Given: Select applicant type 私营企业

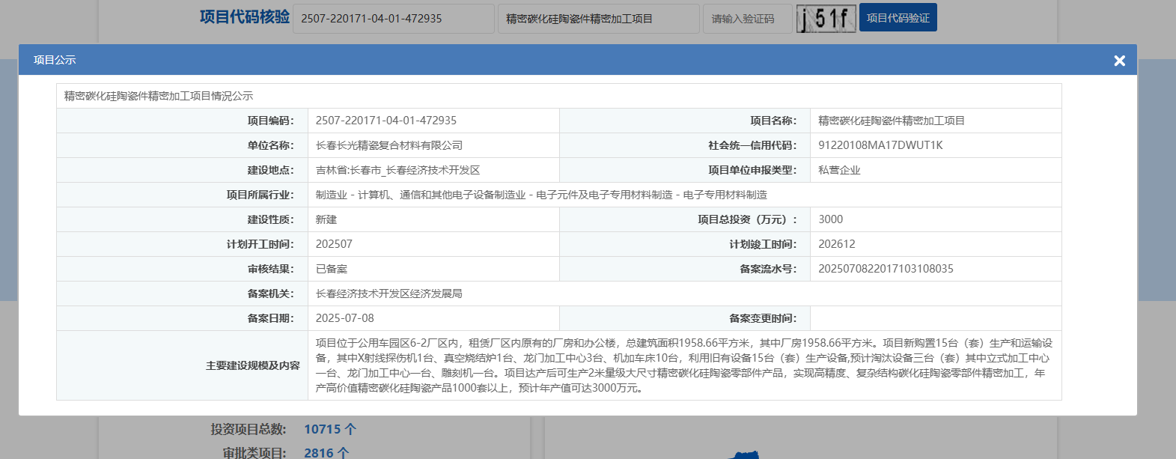Looking at the screenshot, I should point(839,170).
